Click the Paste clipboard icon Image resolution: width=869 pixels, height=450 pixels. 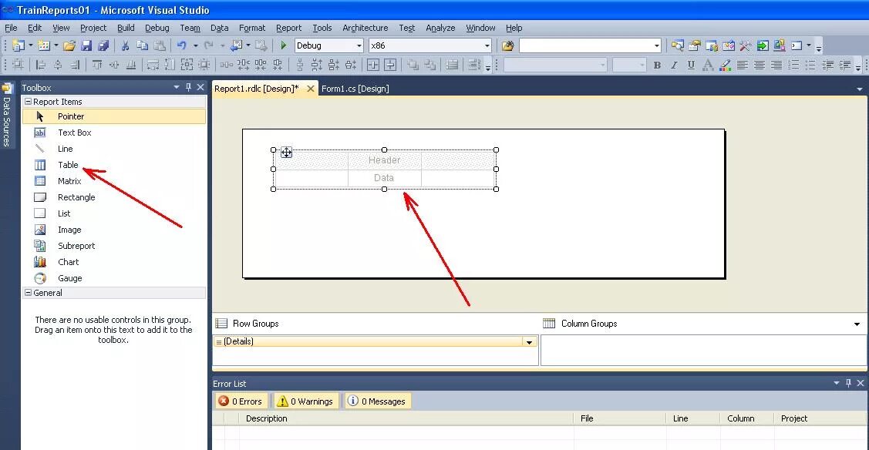coord(160,45)
